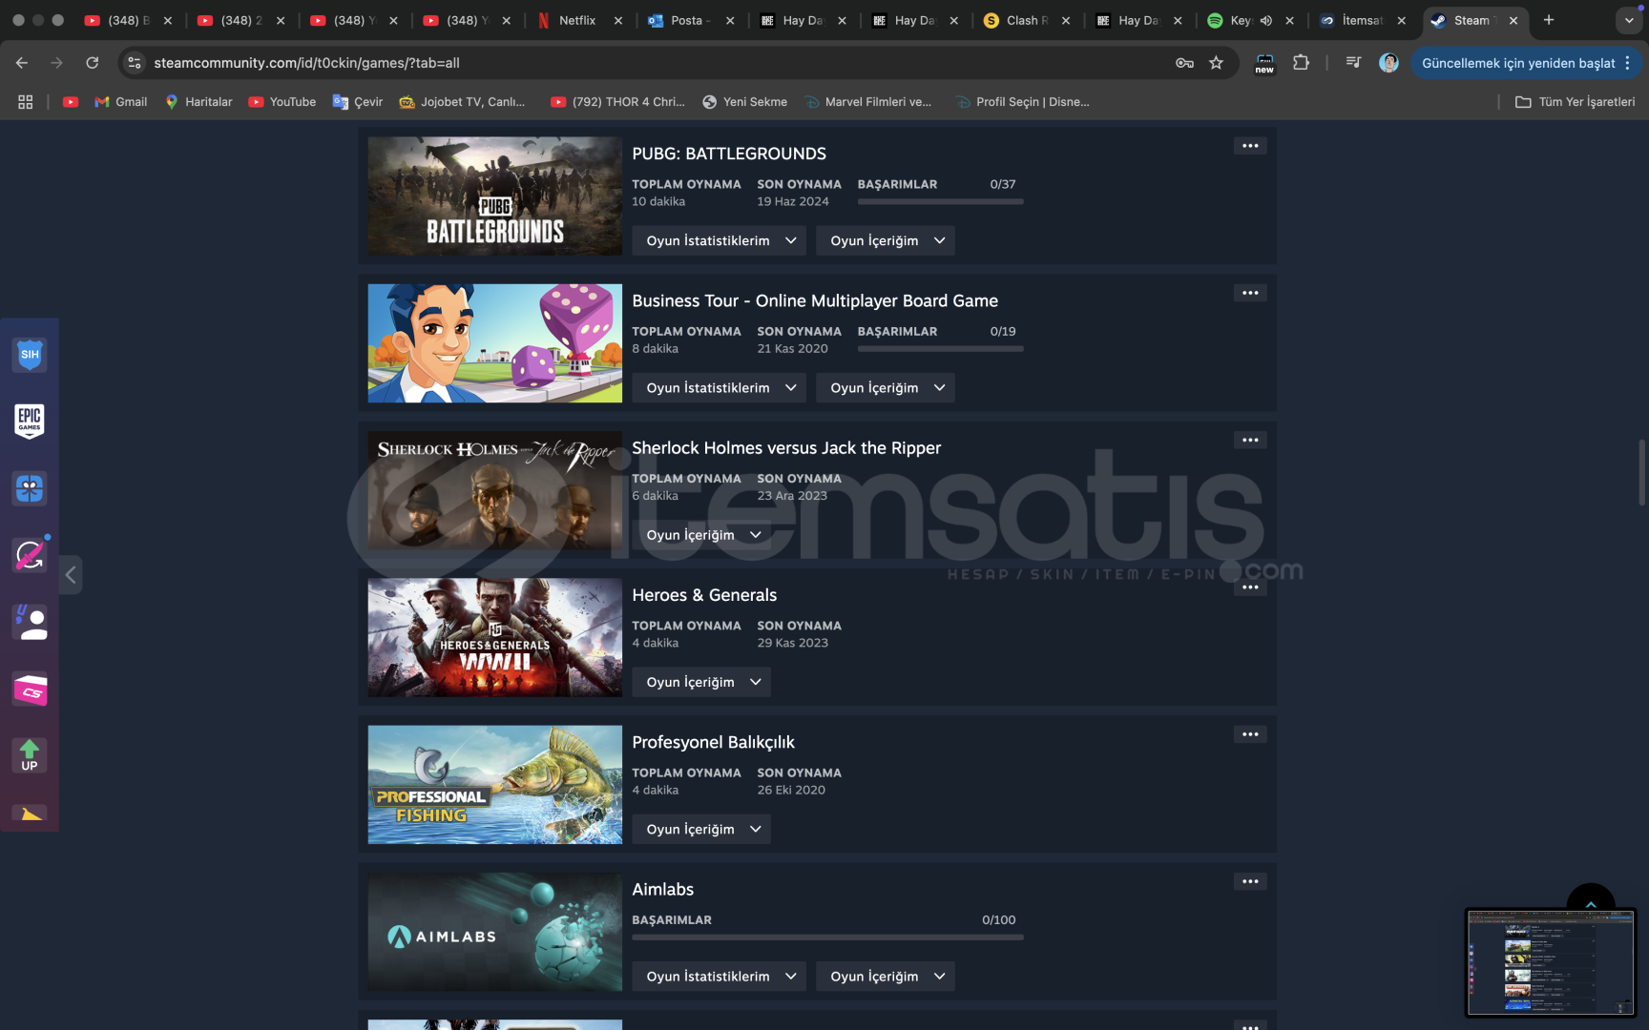Go back to the previous page

pyautogui.click(x=22, y=63)
